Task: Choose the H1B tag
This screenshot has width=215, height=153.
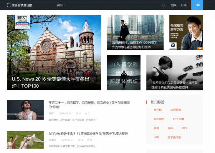Action: [x=156, y=137]
